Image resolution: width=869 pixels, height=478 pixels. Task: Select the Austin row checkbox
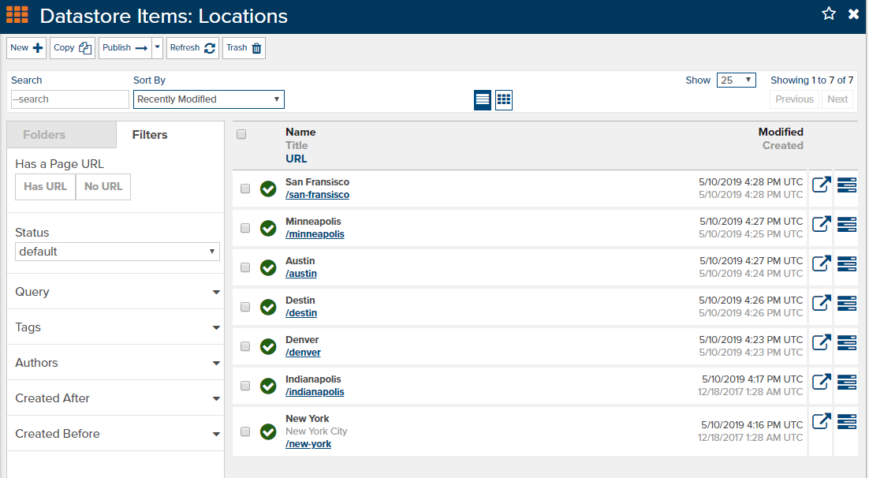(x=245, y=267)
